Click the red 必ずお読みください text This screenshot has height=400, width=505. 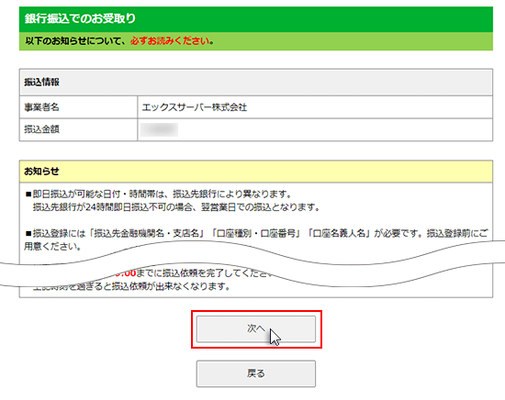click(170, 41)
